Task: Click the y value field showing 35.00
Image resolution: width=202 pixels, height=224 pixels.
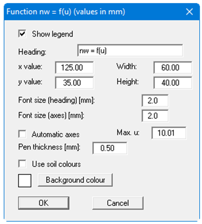Action: click(74, 83)
